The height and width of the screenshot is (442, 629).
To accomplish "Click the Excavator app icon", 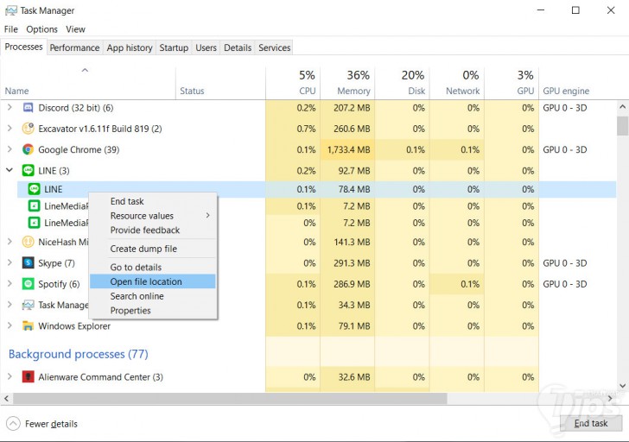I will [x=28, y=129].
